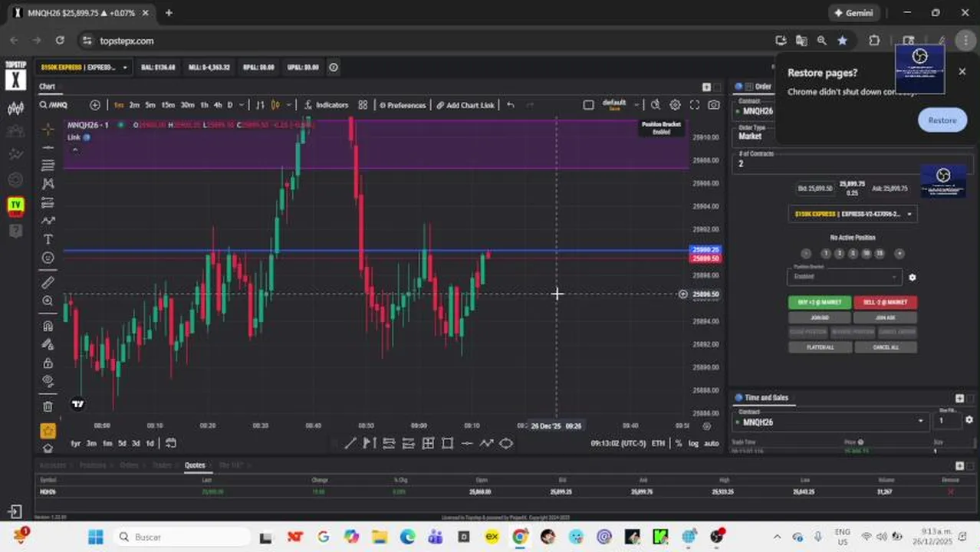The height and width of the screenshot is (552, 980).
Task: Select the Chart tab
Action: [x=48, y=87]
